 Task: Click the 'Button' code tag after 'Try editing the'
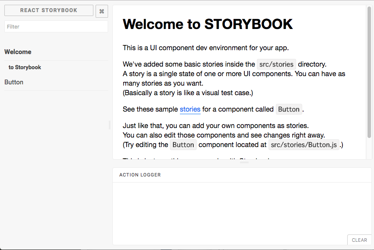click(x=183, y=145)
